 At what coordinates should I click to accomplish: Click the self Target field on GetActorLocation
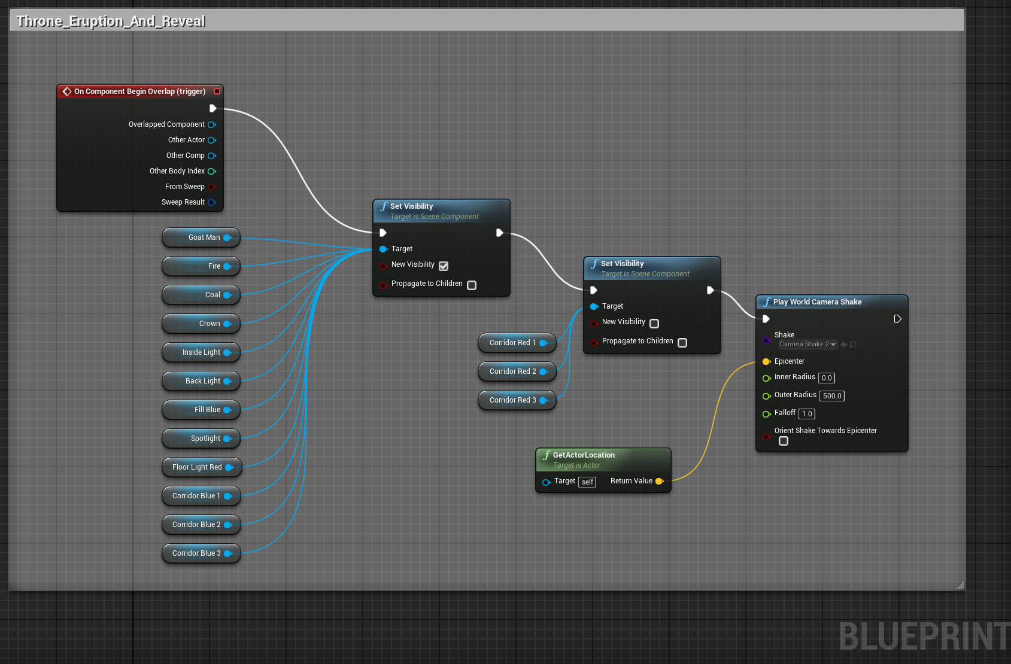coord(587,482)
